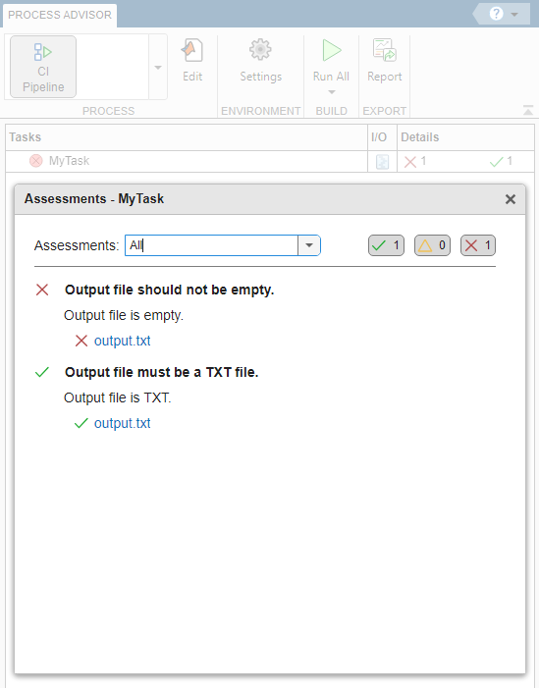Screen dimensions: 539x688
Task: Click the red X icon next to first output.txt
Action: click(x=81, y=341)
